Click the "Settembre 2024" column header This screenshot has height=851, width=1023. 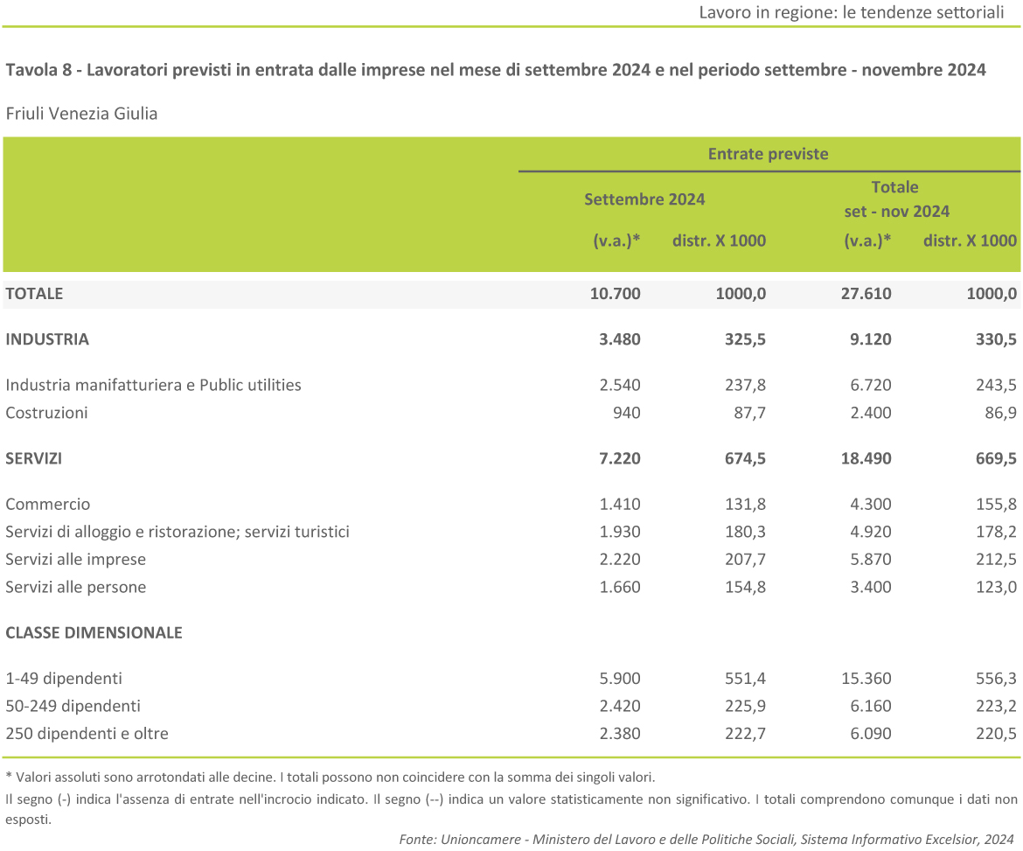tap(644, 199)
